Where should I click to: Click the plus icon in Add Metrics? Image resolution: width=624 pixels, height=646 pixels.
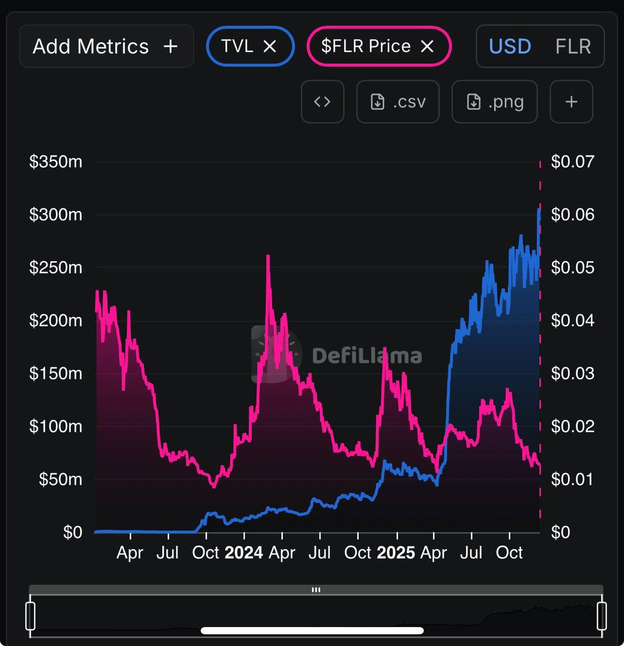coord(171,46)
